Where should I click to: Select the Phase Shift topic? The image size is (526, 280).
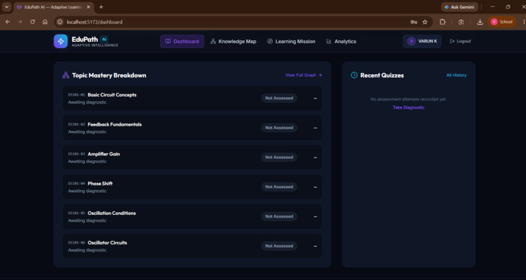coord(193,187)
